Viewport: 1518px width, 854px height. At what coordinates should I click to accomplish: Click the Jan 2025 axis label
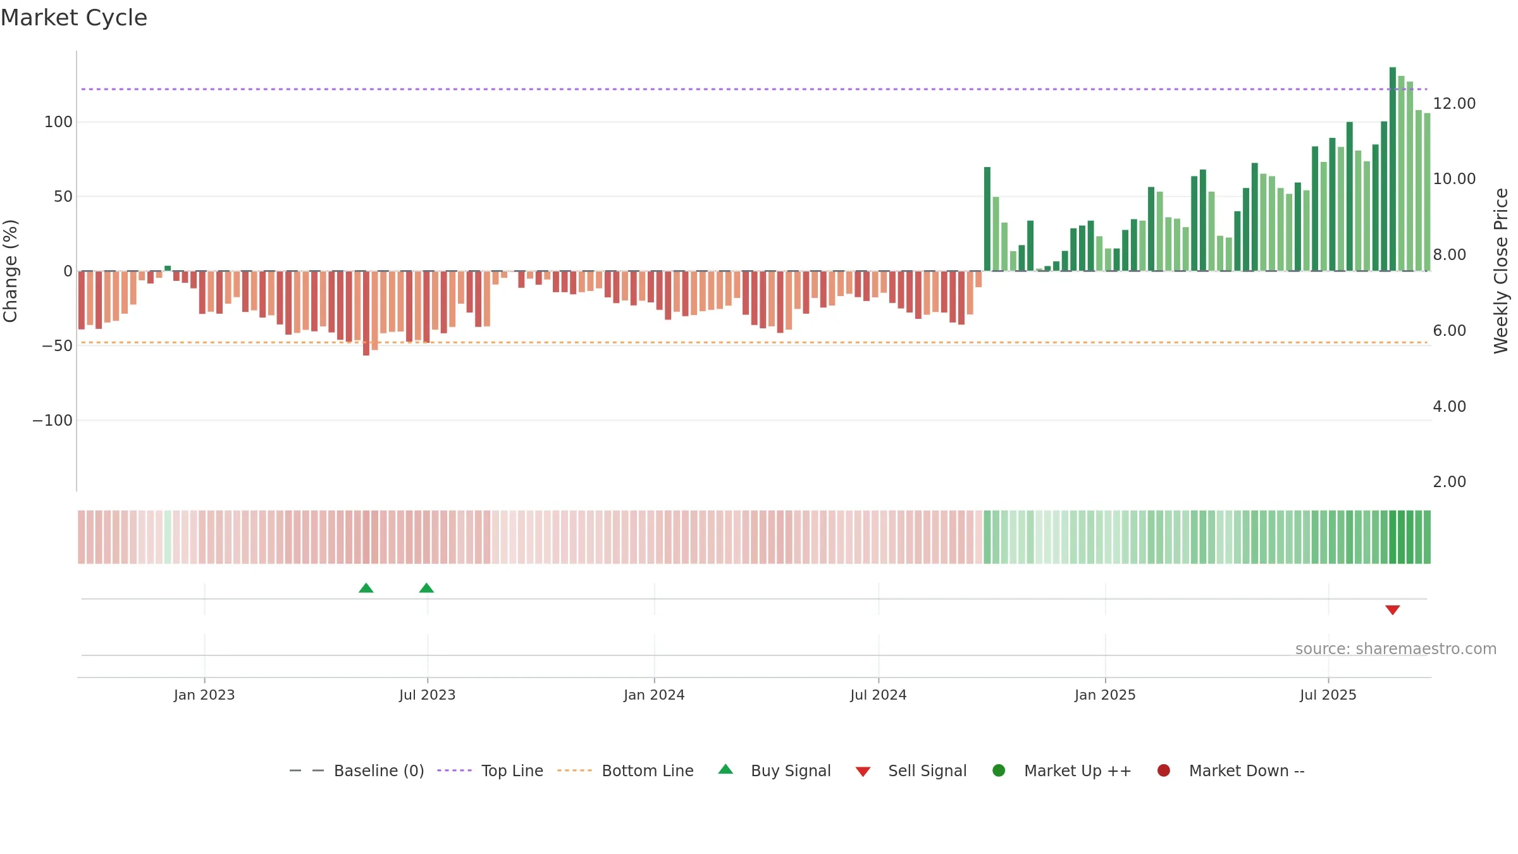coord(1105,695)
